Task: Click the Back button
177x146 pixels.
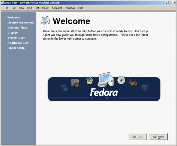Action: pyautogui.click(x=138, y=137)
